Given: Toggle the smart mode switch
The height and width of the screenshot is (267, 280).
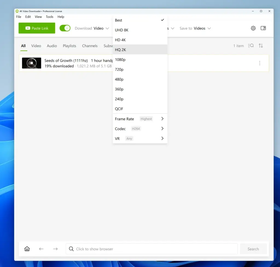Looking at the screenshot, I should pyautogui.click(x=65, y=28).
